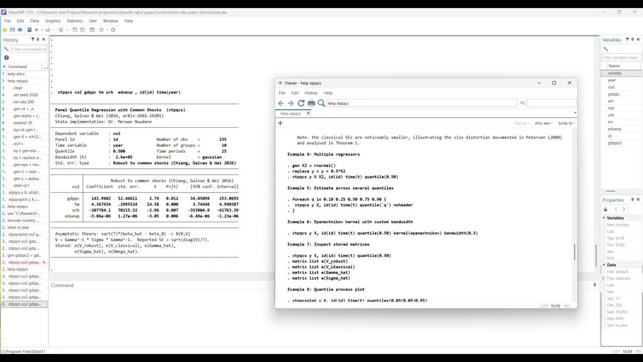Click the Print icon in Stata toolbar
643x362 pixels.
[x=20, y=30]
